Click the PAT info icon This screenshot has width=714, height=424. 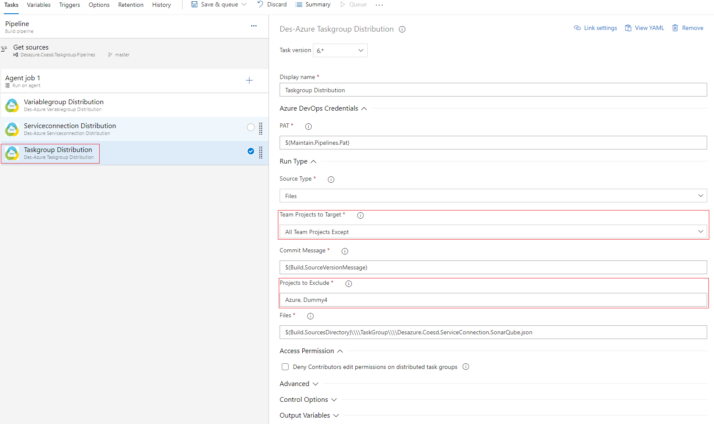pyautogui.click(x=308, y=126)
